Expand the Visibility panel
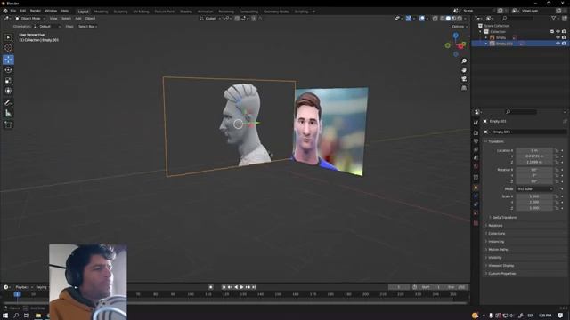Screen dimensions: 570x320 tap(495, 258)
